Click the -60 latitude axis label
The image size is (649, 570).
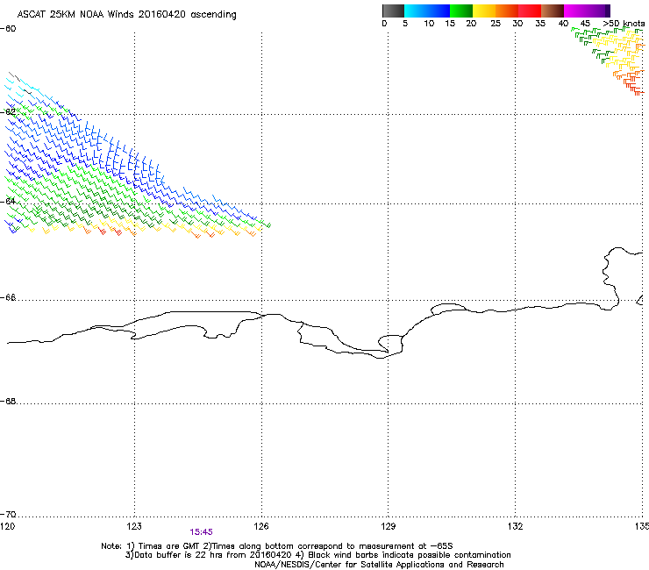[x=8, y=29]
